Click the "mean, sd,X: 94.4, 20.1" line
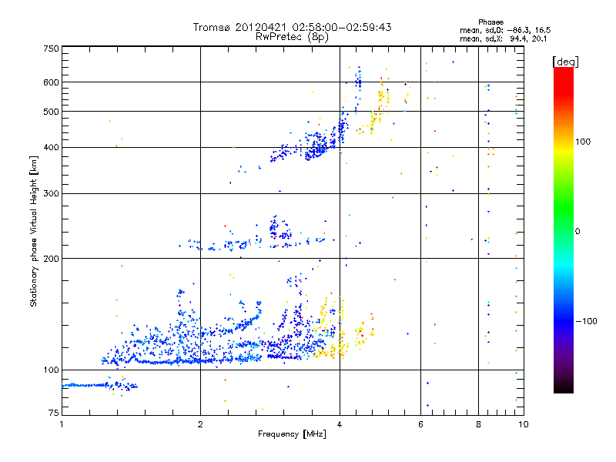Screen dimensions: 616x462 (x=503, y=38)
